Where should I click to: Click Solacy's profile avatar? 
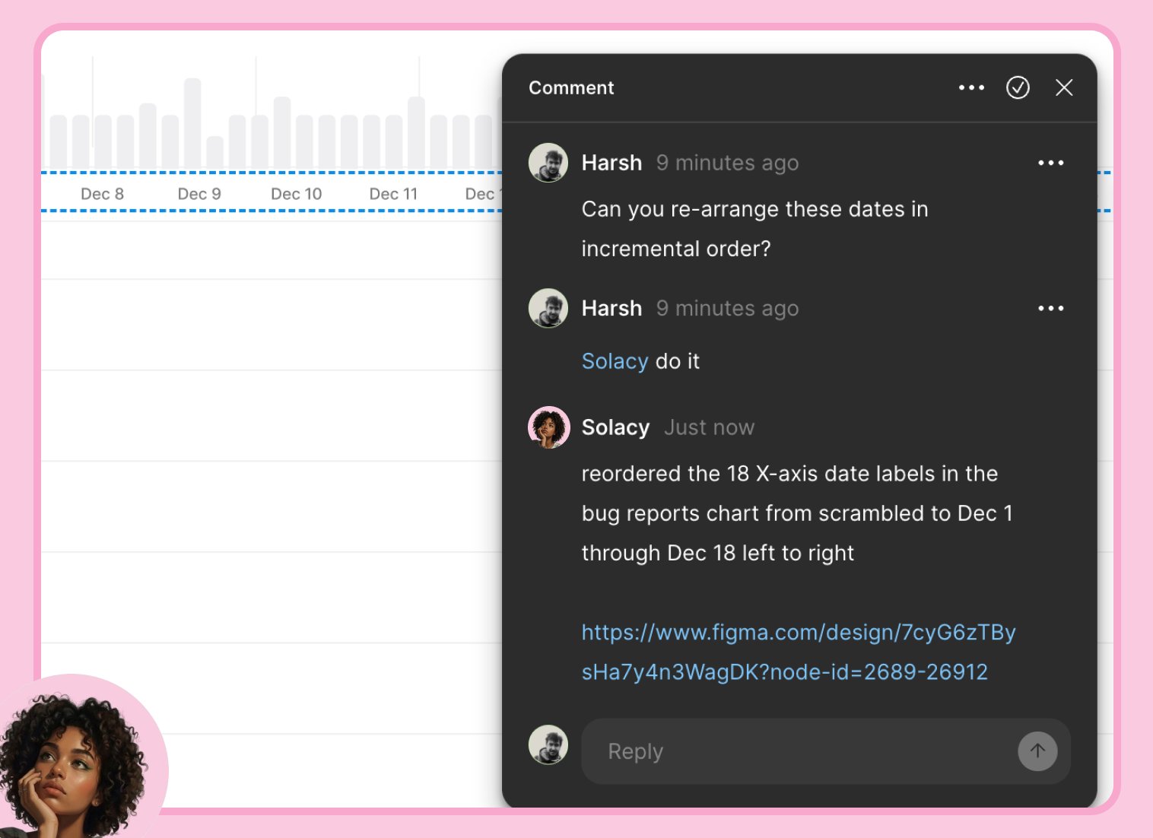coord(548,427)
